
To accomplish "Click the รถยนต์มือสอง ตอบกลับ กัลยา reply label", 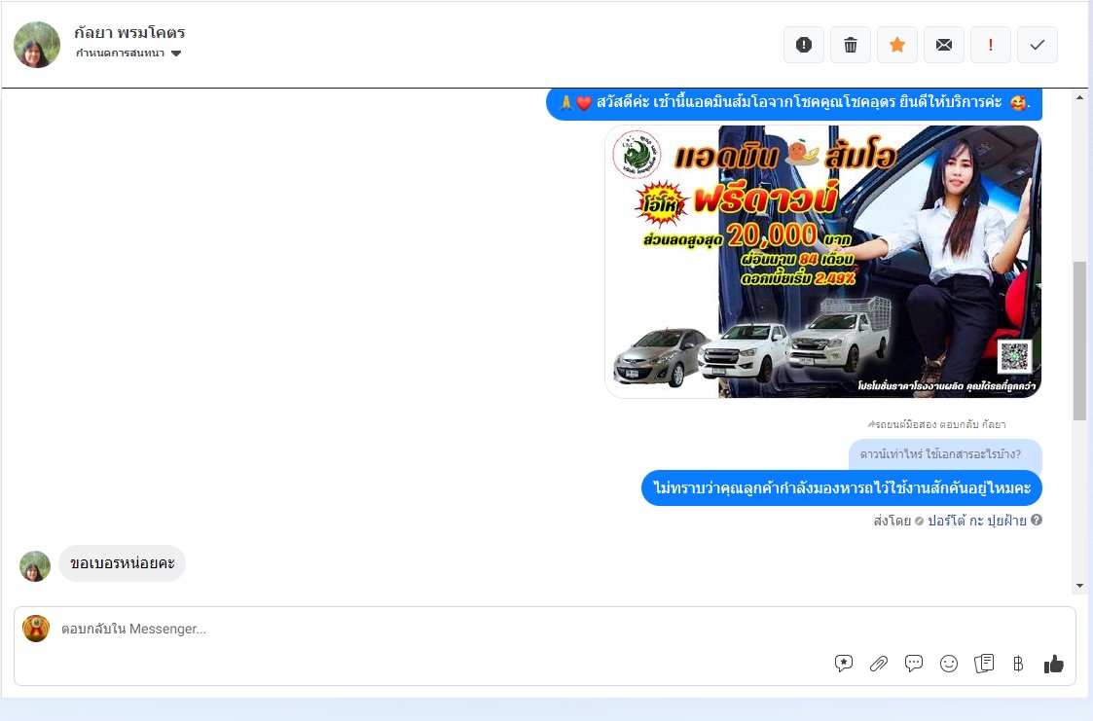I will (936, 424).
